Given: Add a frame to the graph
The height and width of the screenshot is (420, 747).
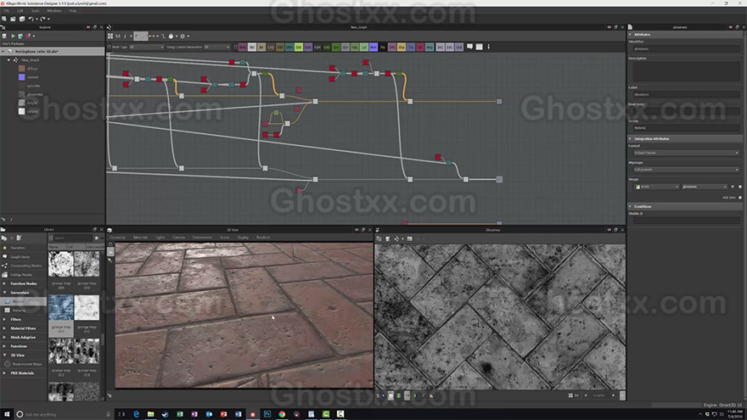Looking at the screenshot, I should click(480, 47).
